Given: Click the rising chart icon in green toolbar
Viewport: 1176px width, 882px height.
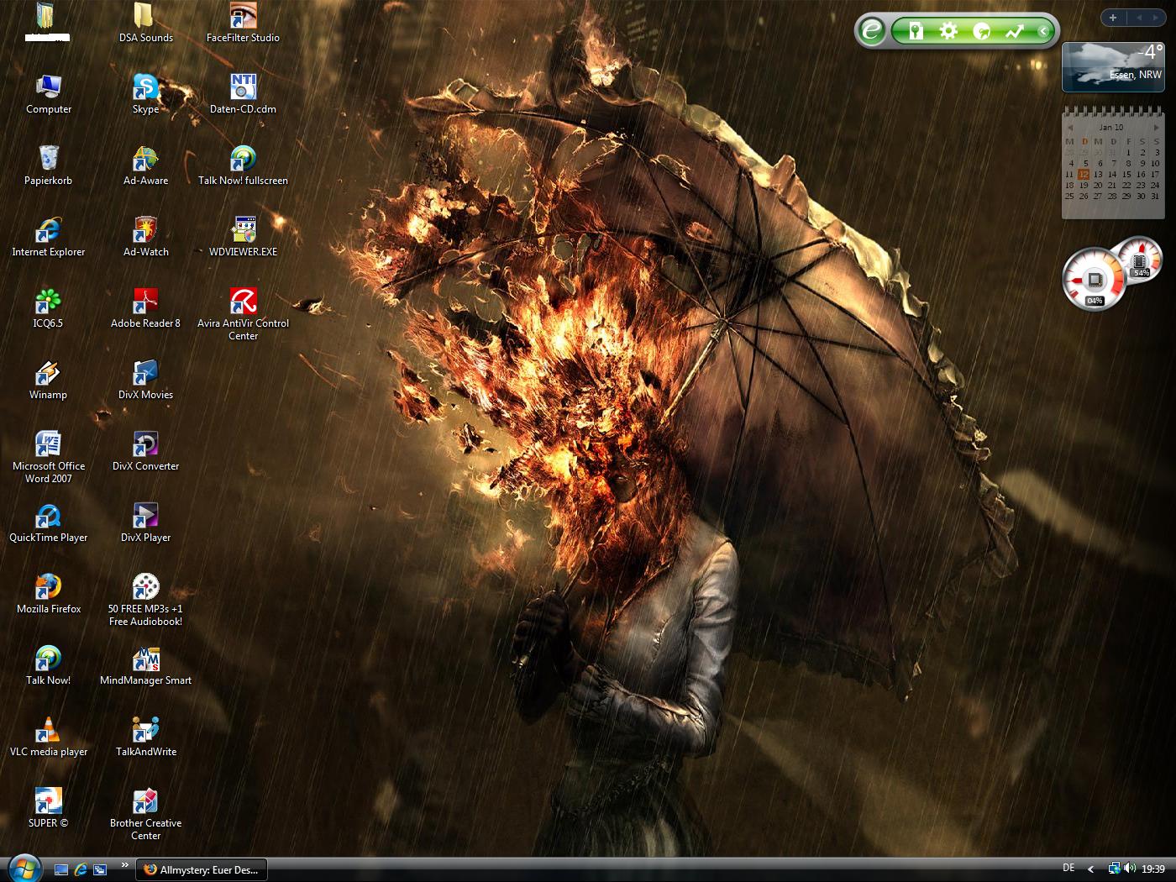Looking at the screenshot, I should [x=1015, y=31].
